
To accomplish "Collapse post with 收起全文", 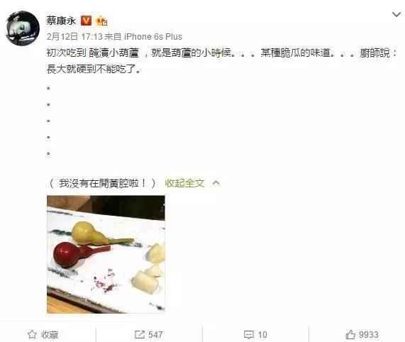I will (184, 183).
